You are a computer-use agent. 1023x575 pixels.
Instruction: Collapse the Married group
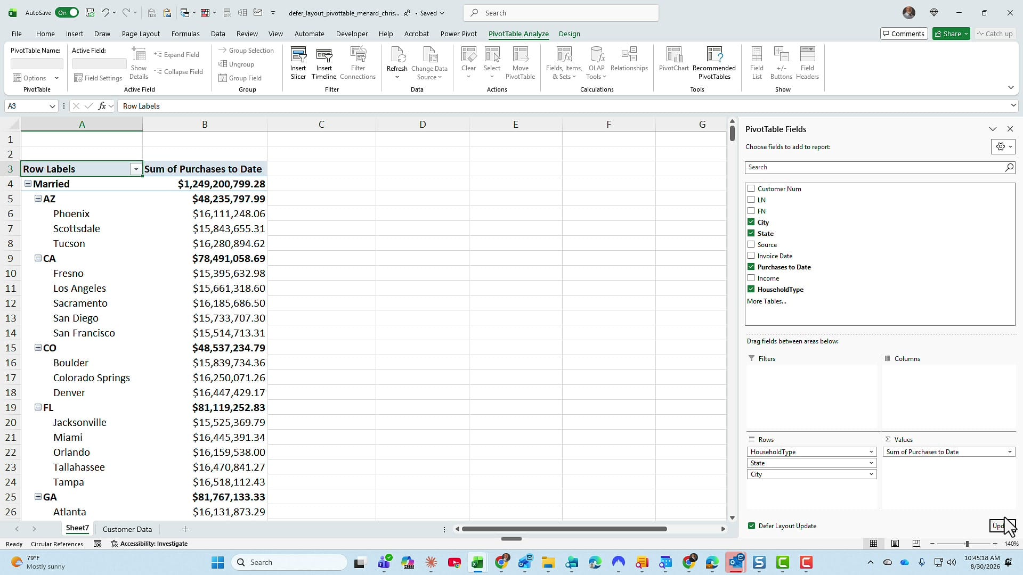pos(28,184)
